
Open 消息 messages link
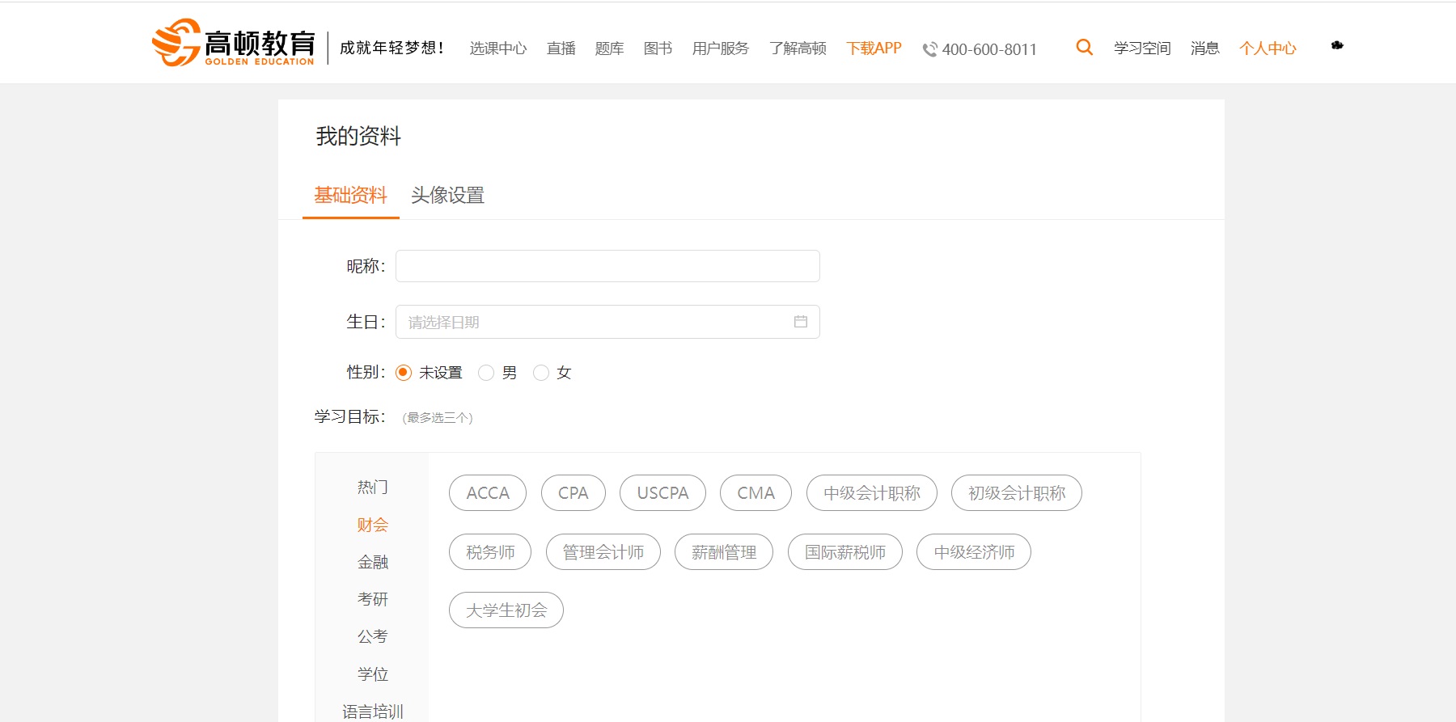[1205, 49]
